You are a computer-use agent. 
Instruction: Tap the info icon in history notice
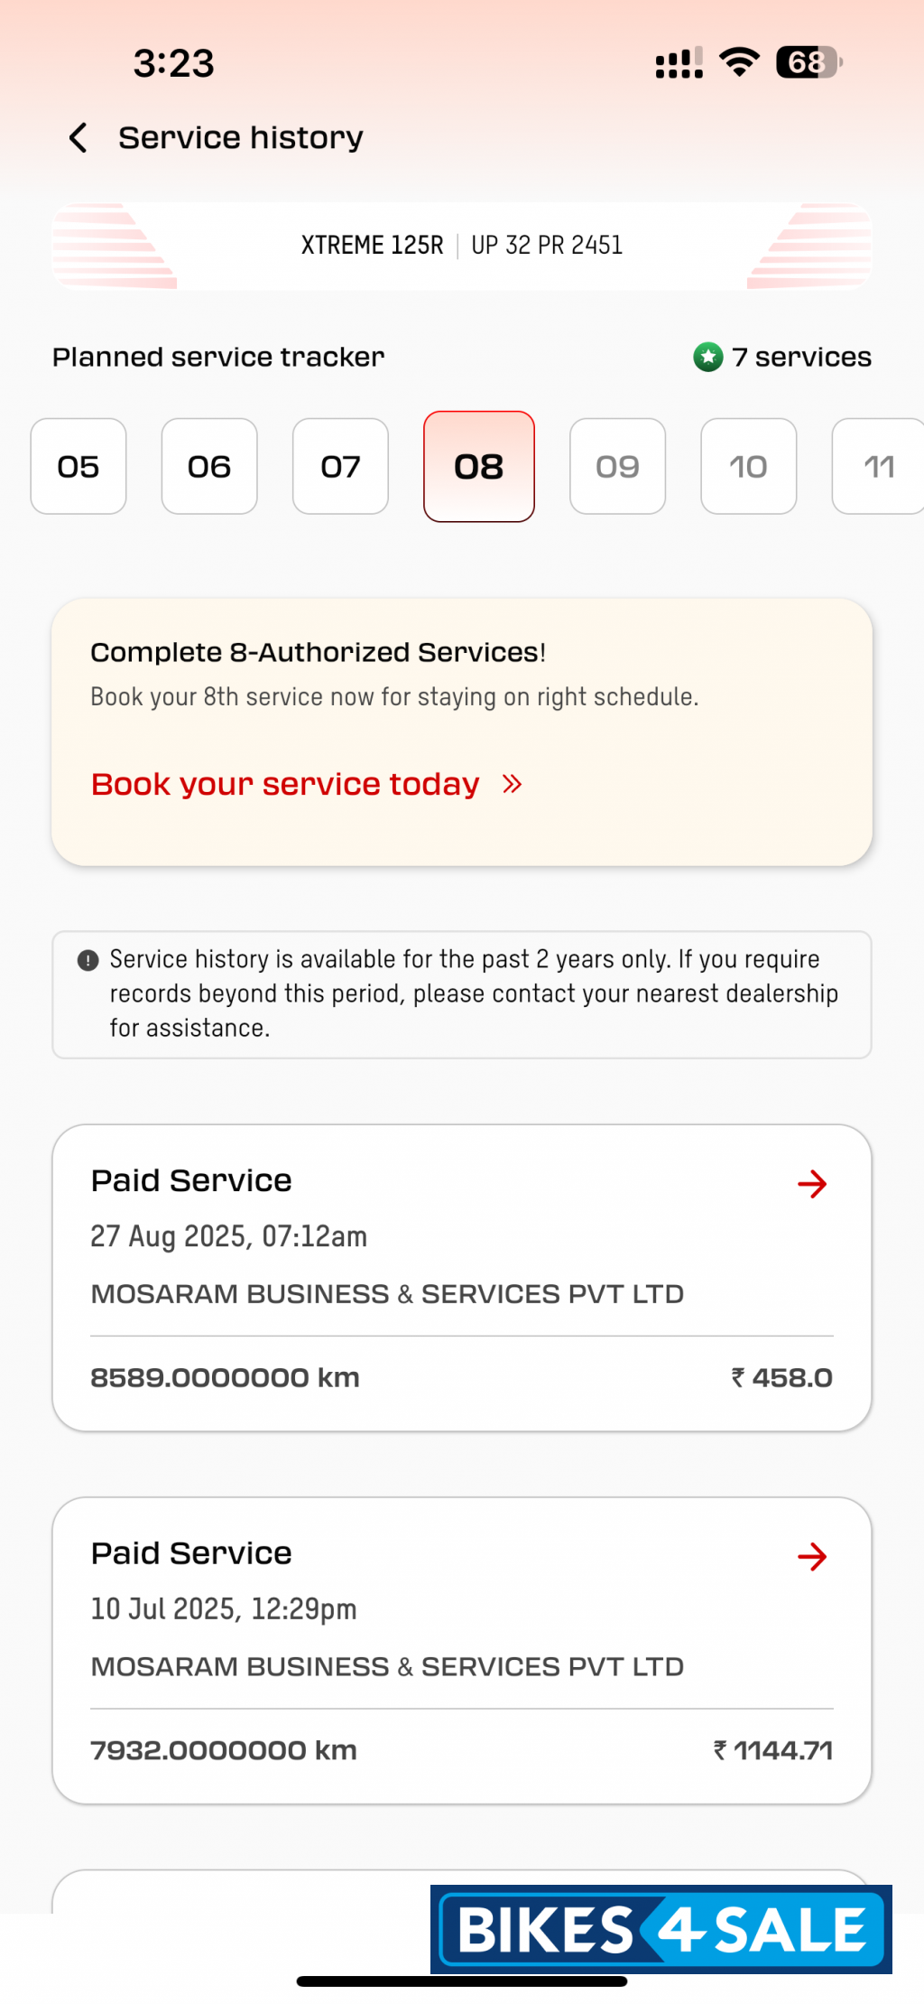pos(88,960)
